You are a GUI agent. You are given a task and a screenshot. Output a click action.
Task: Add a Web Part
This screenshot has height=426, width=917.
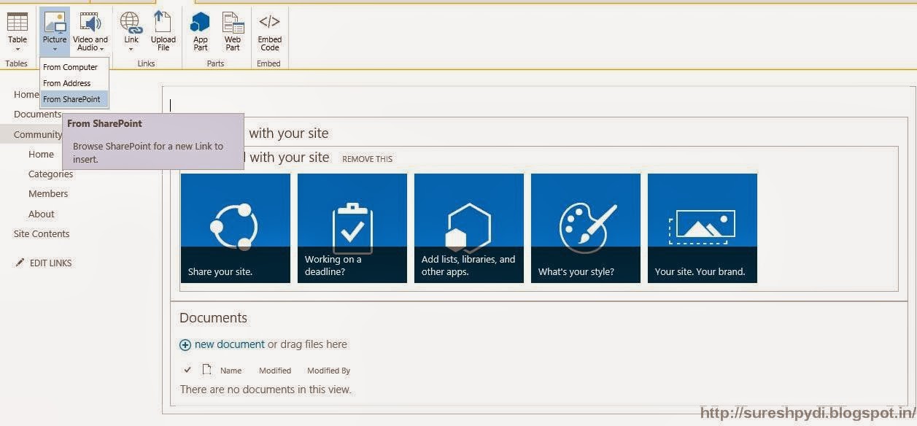[x=233, y=32]
